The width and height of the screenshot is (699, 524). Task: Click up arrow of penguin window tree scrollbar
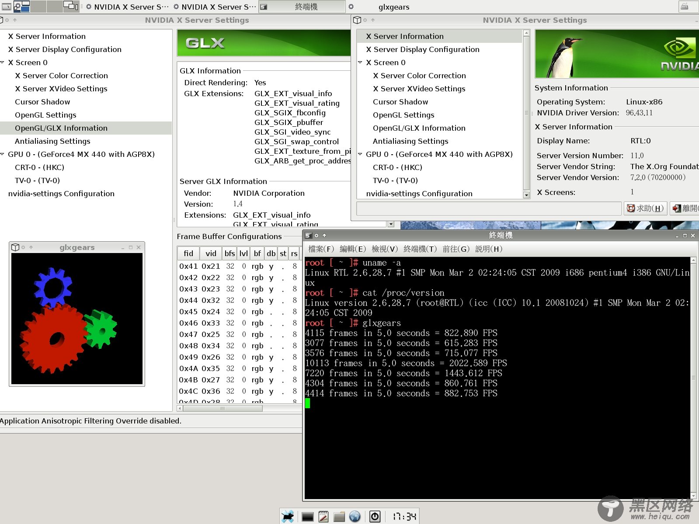click(x=526, y=33)
